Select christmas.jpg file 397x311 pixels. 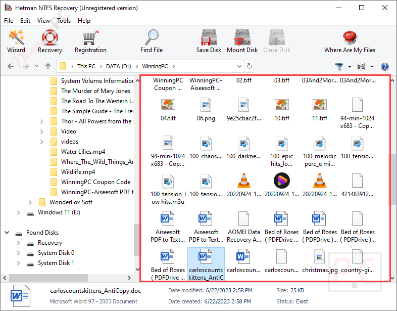coord(320,261)
